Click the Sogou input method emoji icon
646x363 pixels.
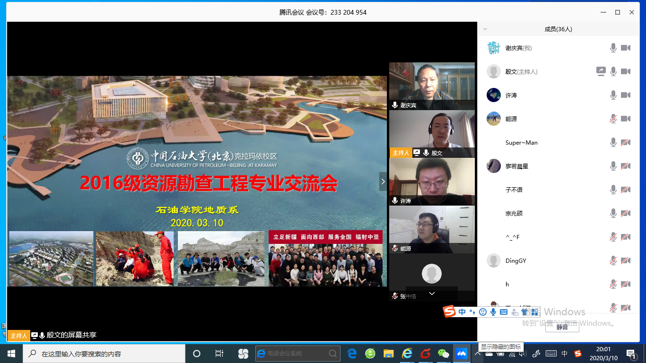coord(482,312)
